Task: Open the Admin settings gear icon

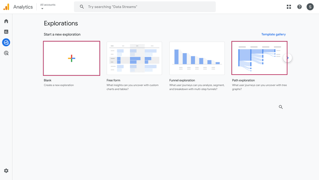Action: tap(6, 171)
